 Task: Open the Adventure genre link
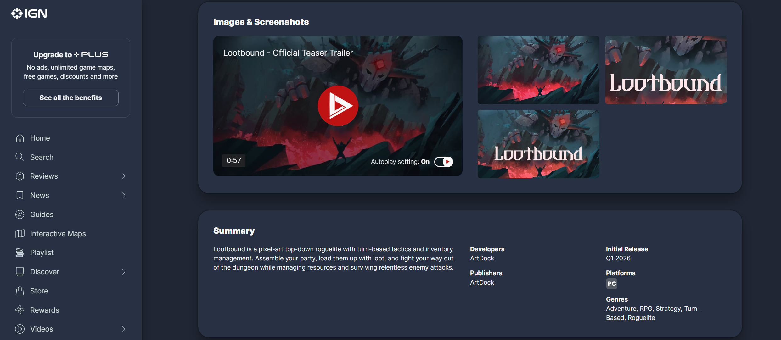(x=621, y=309)
